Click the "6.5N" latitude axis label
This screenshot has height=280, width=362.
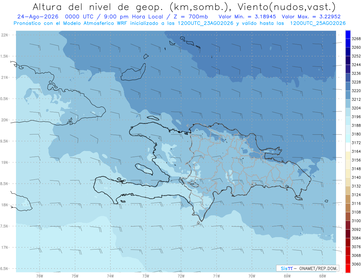pos(5,269)
